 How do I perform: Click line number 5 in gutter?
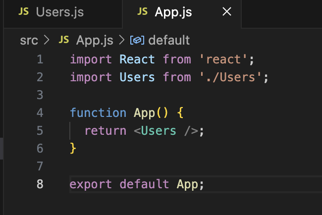40,131
